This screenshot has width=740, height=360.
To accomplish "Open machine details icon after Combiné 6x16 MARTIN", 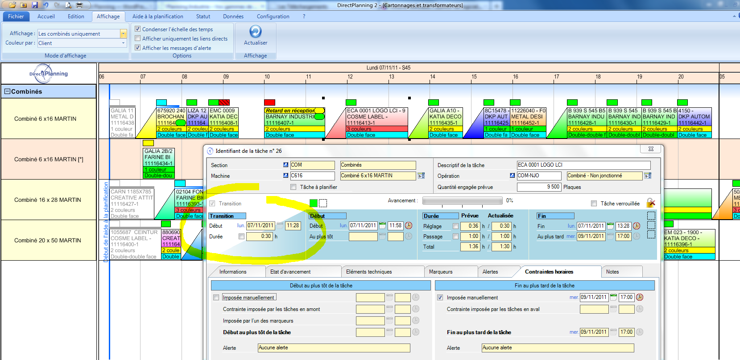I will pyautogui.click(x=421, y=176).
